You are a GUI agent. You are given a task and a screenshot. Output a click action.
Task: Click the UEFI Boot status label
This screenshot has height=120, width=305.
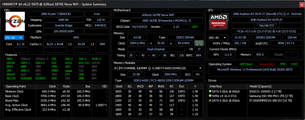246,64
